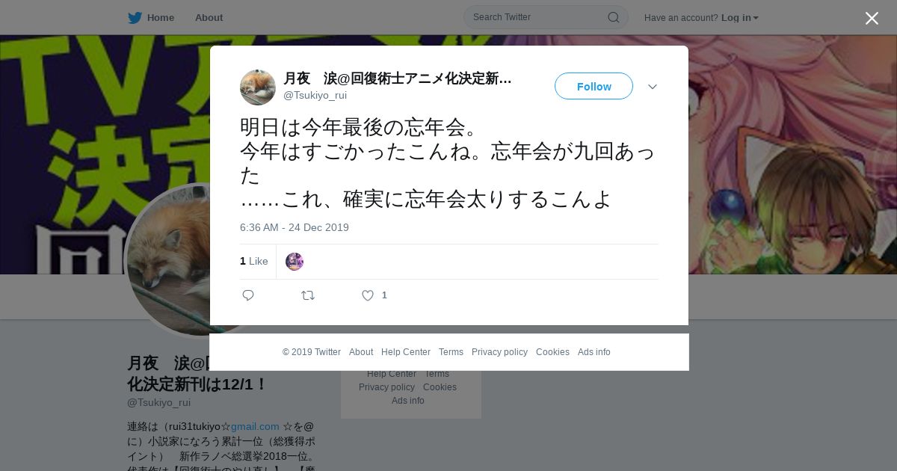Click the Twitter bird Home icon
The image size is (897, 471).
(x=135, y=17)
